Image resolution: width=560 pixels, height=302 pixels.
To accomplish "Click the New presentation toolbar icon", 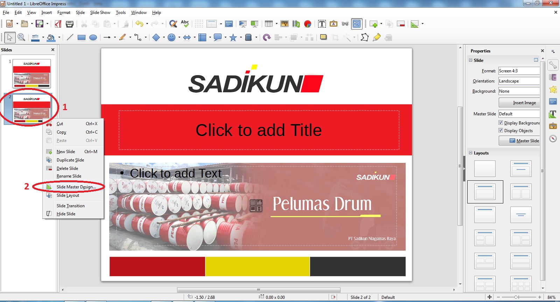I will click(x=9, y=24).
